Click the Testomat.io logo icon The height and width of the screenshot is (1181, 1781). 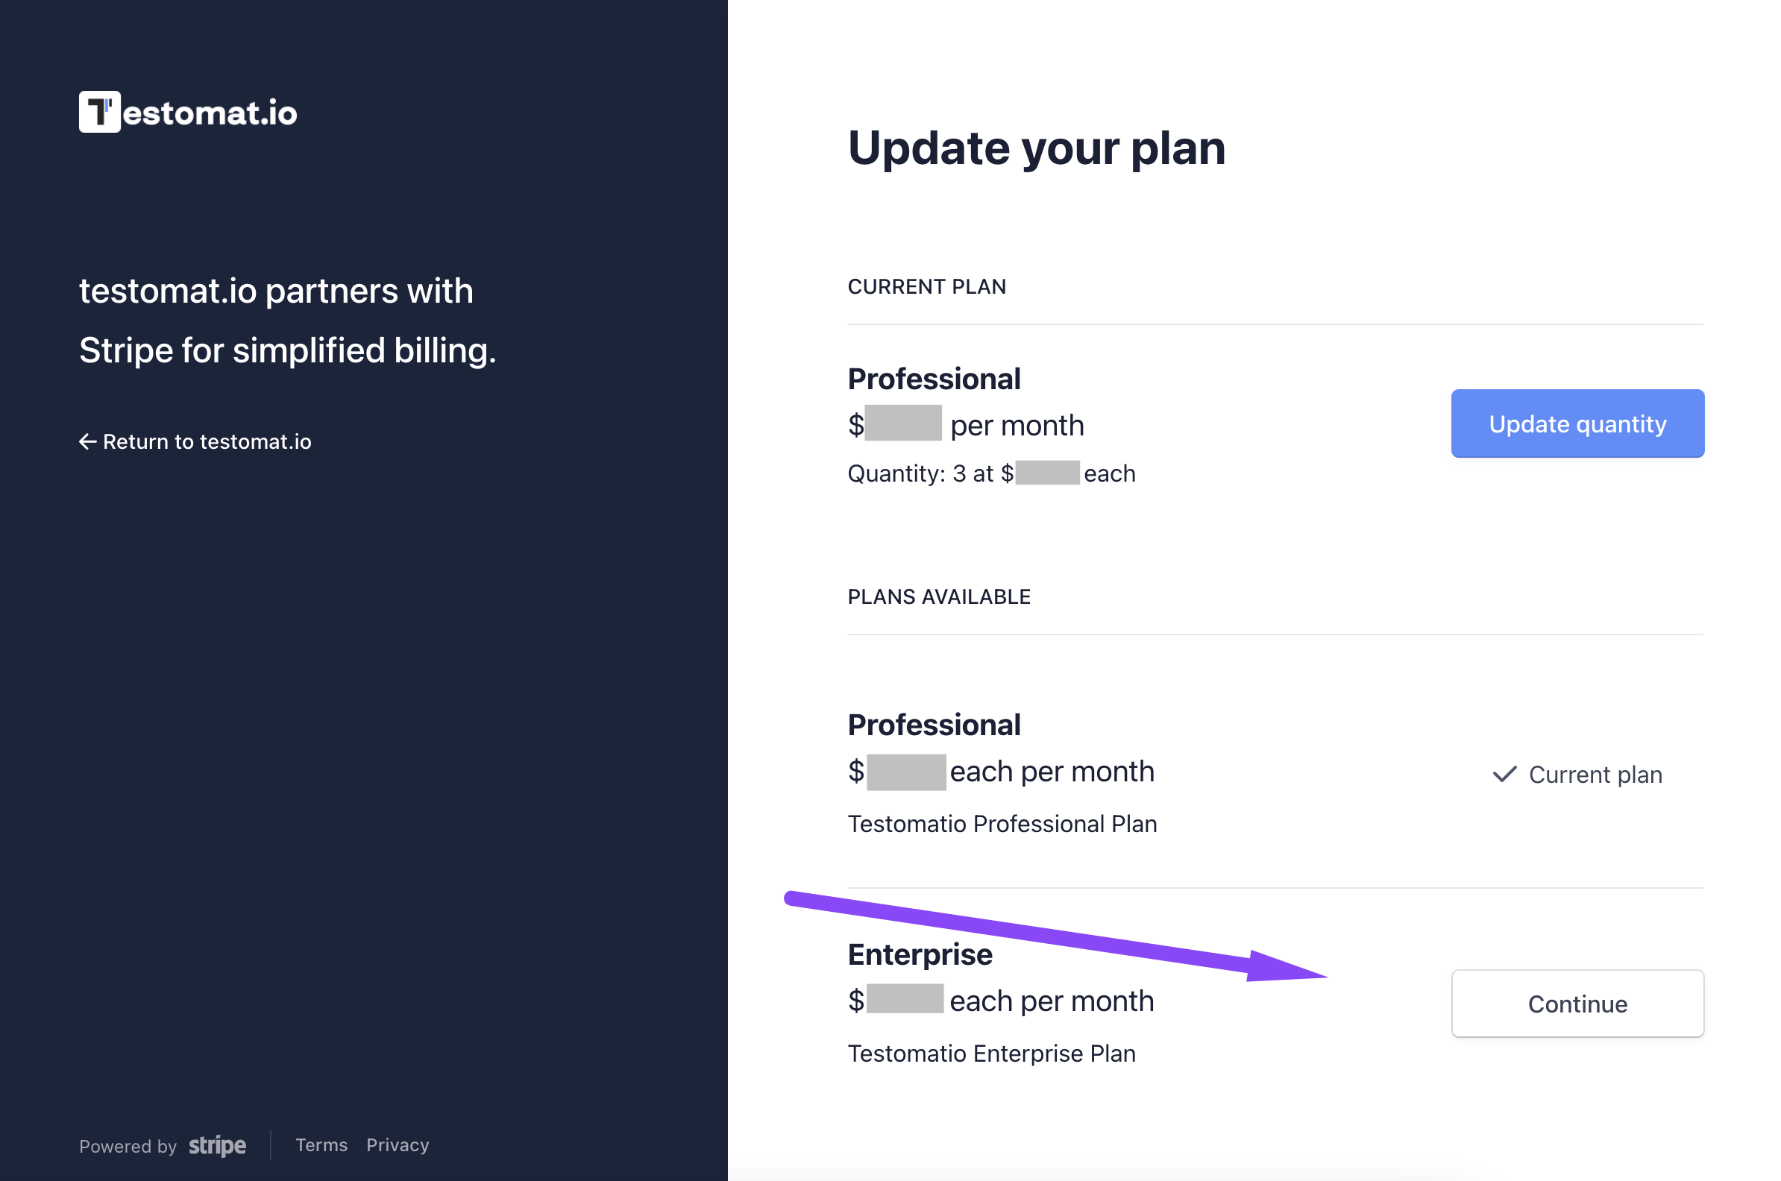pos(99,113)
